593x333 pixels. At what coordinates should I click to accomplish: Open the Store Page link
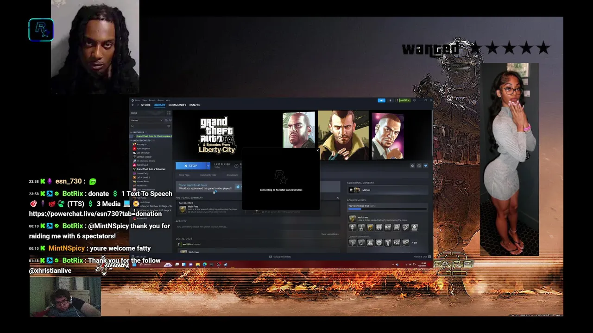click(184, 175)
